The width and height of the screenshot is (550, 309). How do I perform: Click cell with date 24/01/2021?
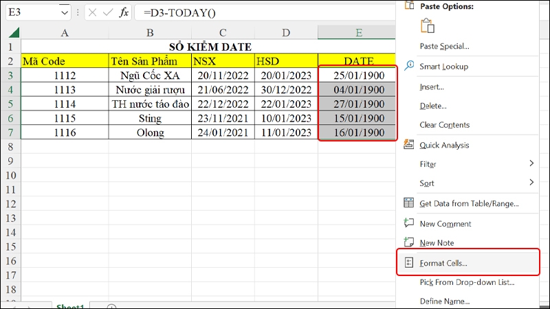point(223,133)
